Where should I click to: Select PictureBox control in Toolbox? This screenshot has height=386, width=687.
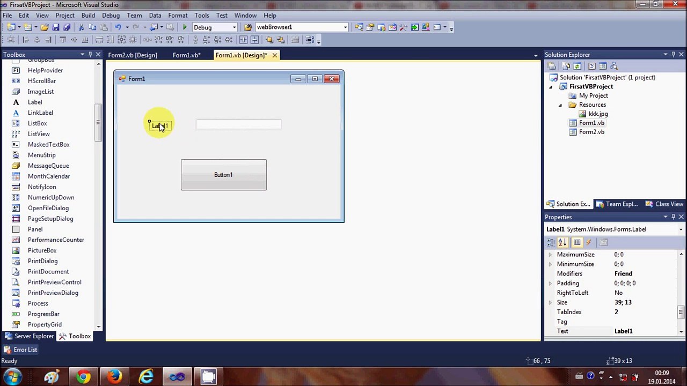point(42,250)
